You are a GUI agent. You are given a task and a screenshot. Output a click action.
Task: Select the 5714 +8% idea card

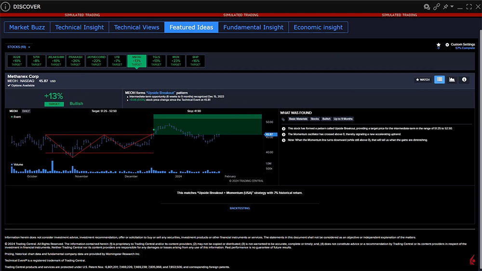tap(36, 61)
